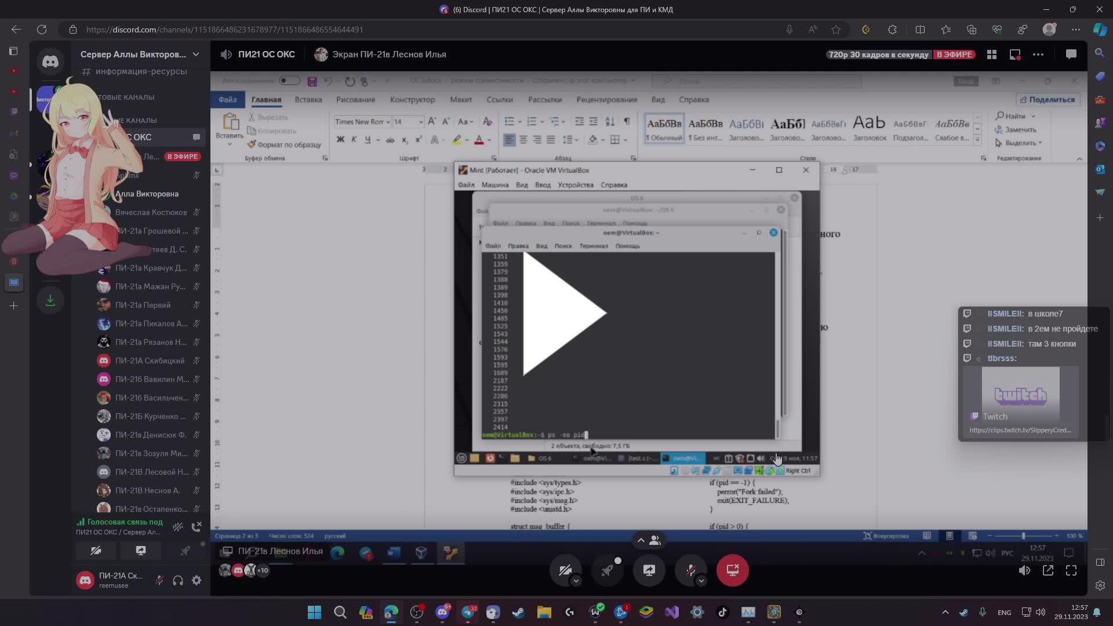The width and height of the screenshot is (1113, 626).
Task: Stop watching the stream with the red button
Action: 732,570
